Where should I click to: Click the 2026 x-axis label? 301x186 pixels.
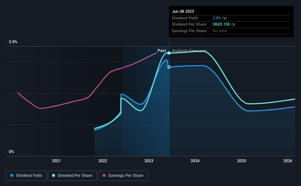point(288,161)
